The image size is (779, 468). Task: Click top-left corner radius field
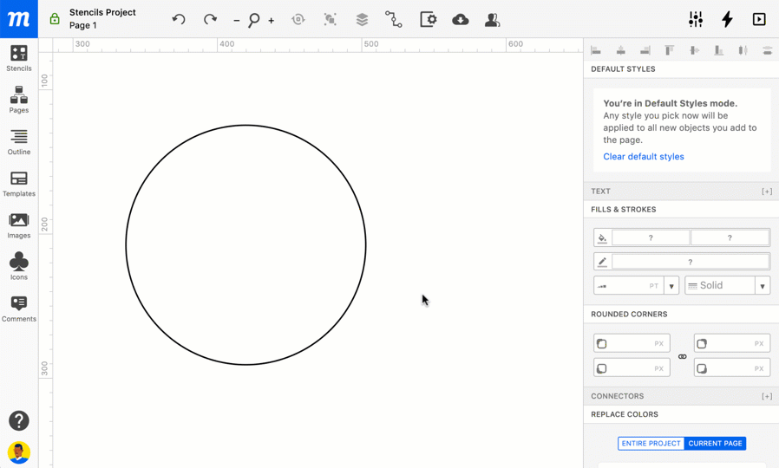tap(632, 343)
